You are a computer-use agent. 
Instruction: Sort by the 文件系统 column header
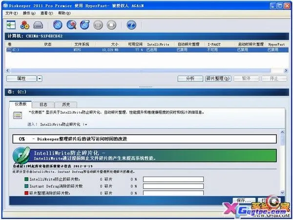point(84,44)
